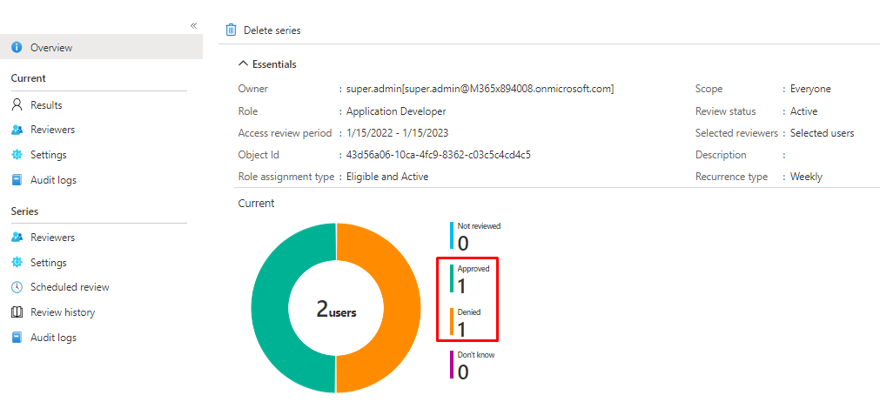Click the Results person icon

pyautogui.click(x=17, y=105)
